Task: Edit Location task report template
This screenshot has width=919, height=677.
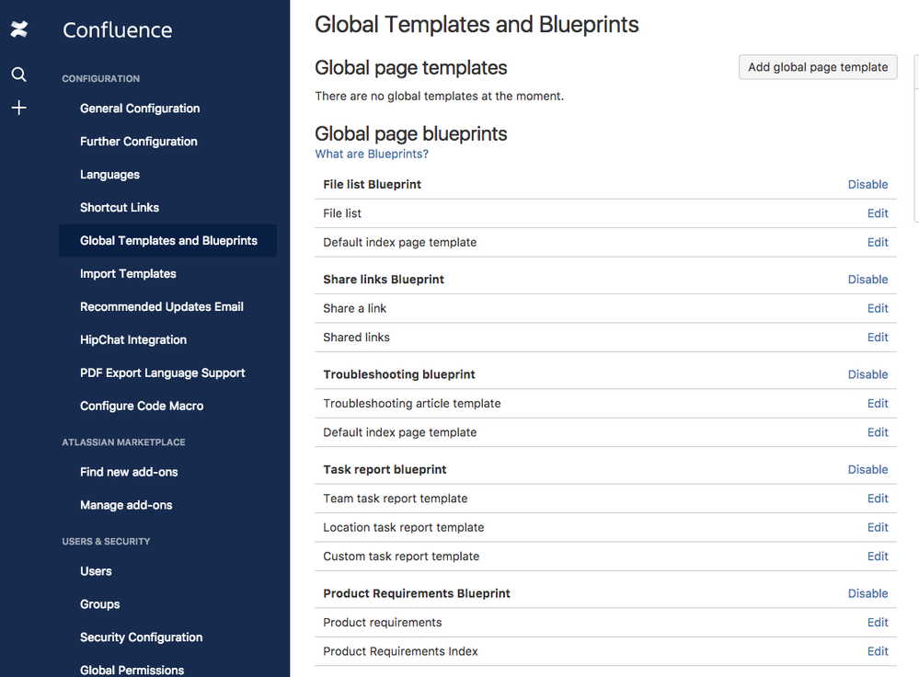Action: (878, 528)
